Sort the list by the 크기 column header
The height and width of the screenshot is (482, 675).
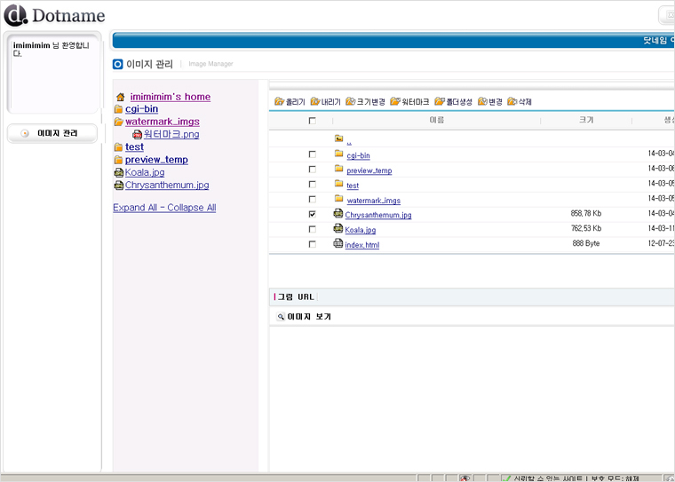[586, 120]
